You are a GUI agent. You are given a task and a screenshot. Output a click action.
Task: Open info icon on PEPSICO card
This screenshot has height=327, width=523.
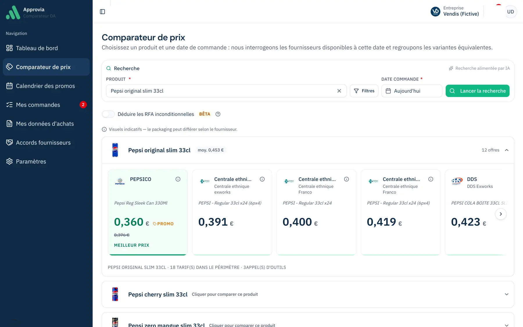pyautogui.click(x=178, y=179)
